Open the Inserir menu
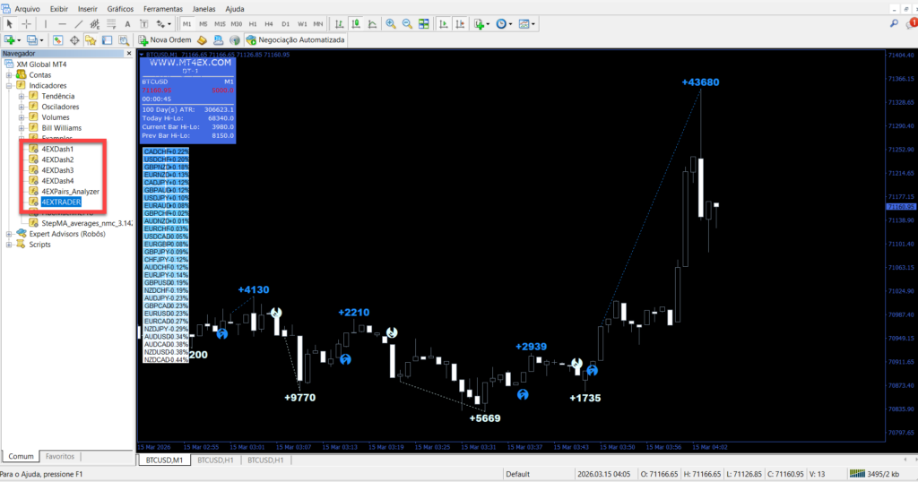 coord(88,9)
